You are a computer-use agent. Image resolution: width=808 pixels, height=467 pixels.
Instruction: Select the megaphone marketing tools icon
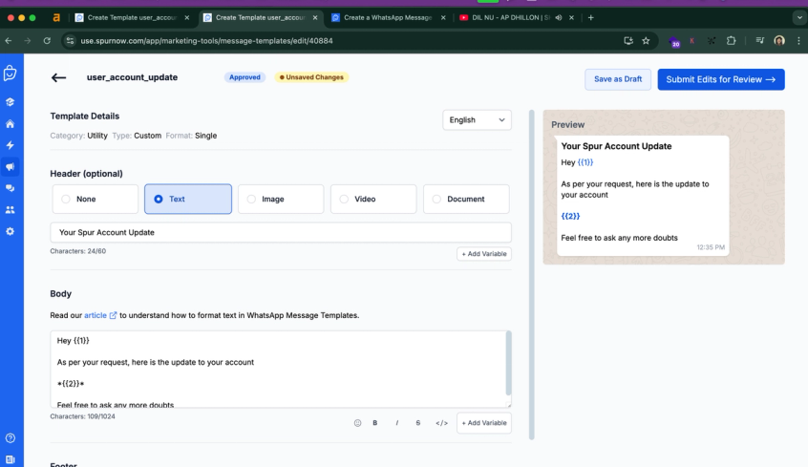pos(11,167)
